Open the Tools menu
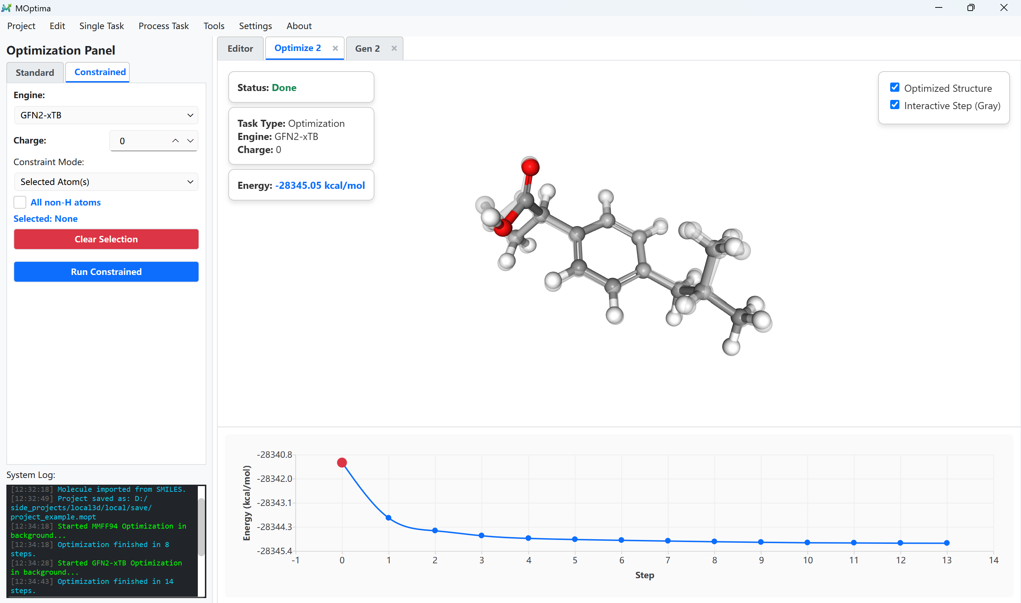The width and height of the screenshot is (1021, 603). pos(214,26)
